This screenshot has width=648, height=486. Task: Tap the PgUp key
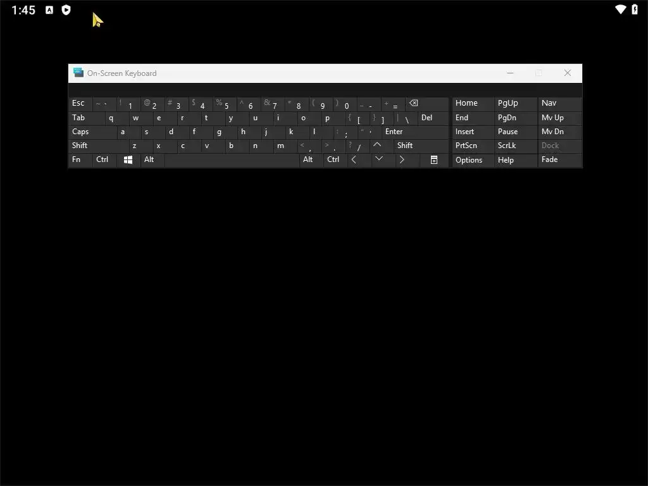515,104
